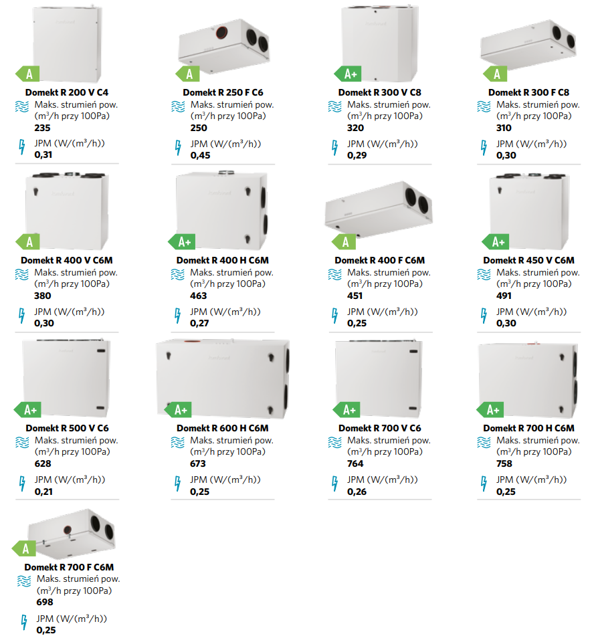Open the Domekt R 200 V C4 product image
The width and height of the screenshot is (596, 638).
[x=67, y=44]
